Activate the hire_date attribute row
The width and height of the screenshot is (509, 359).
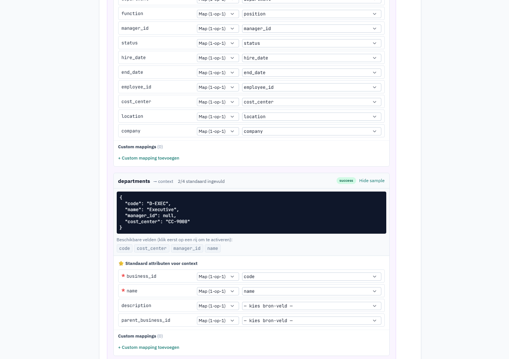click(x=251, y=58)
